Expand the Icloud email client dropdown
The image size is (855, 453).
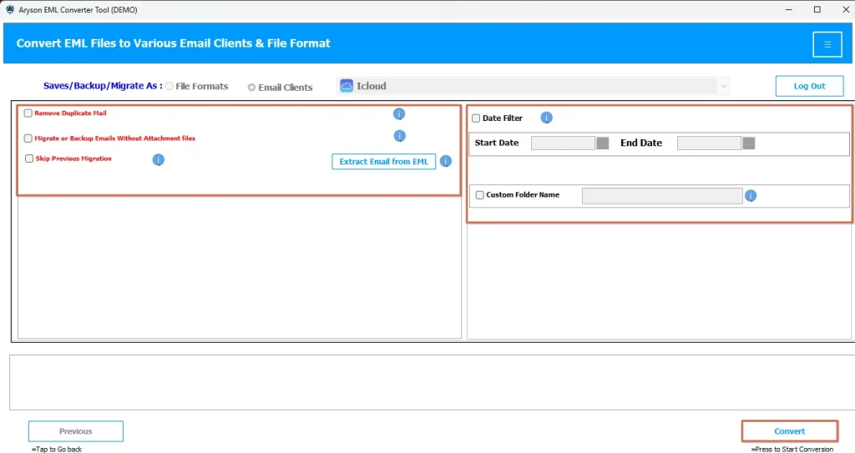(722, 86)
